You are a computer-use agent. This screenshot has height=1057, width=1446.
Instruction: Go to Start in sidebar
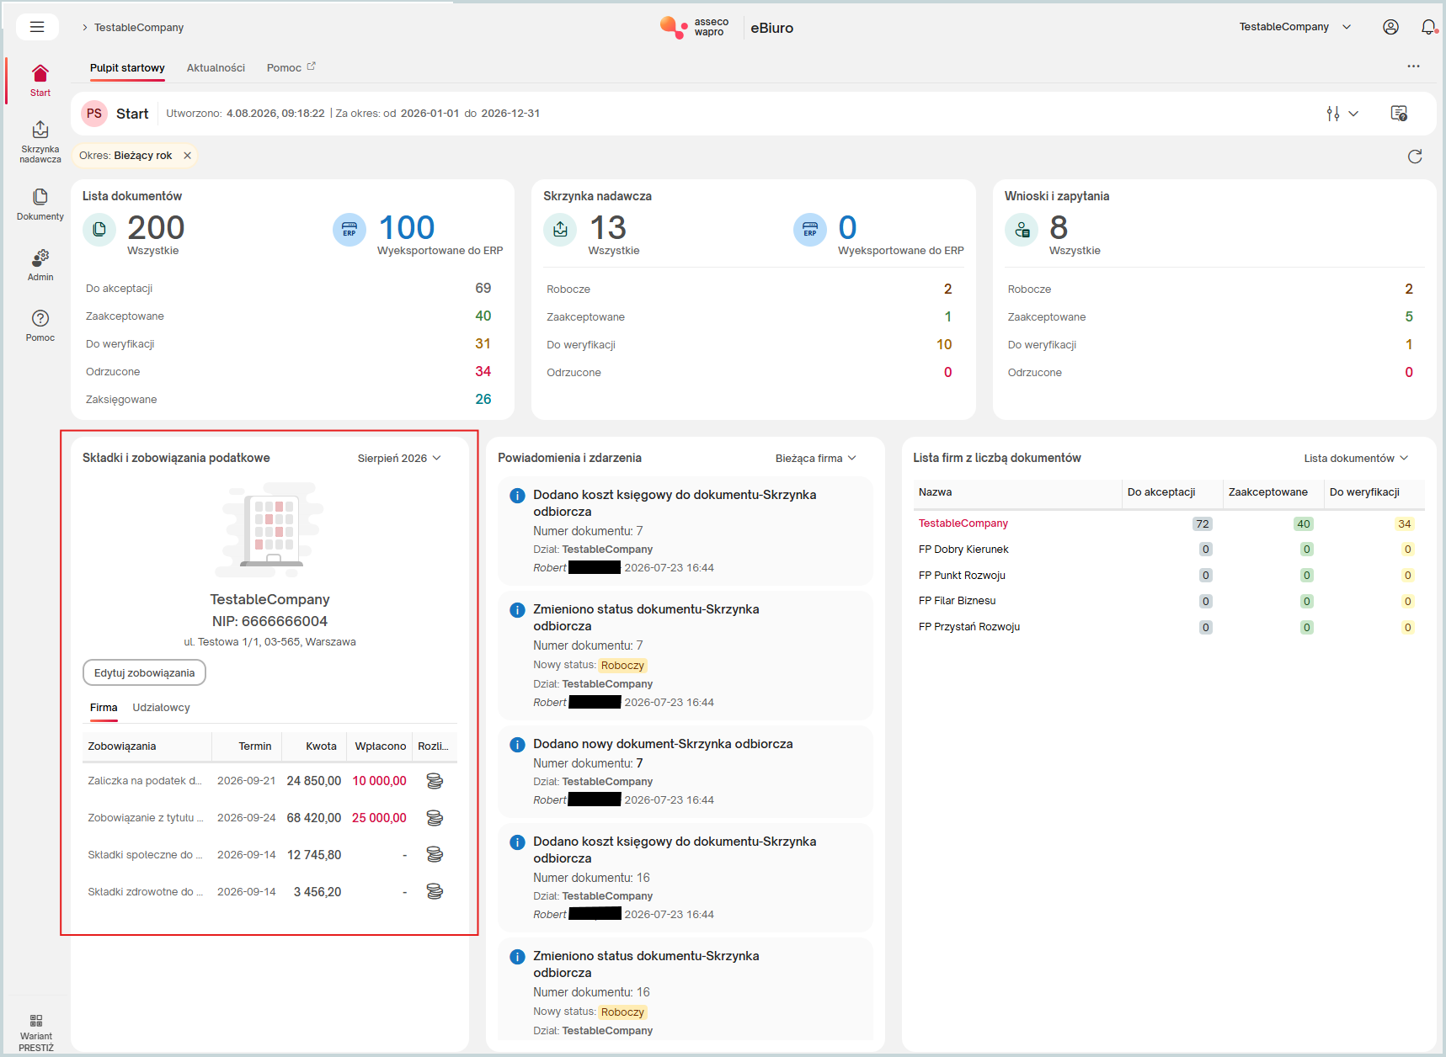point(40,81)
